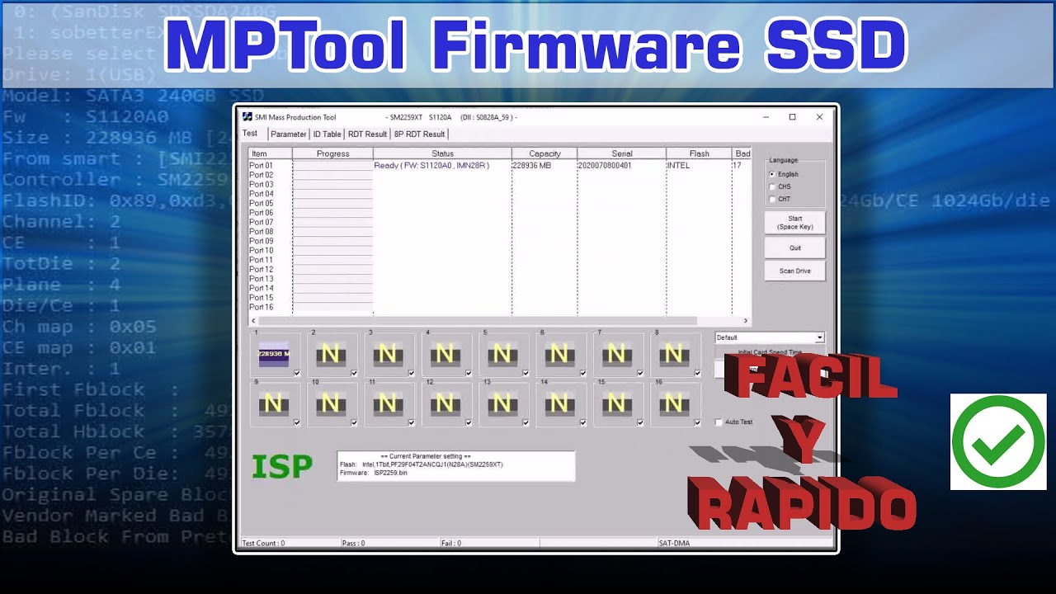Click the Status column header
The width and height of the screenshot is (1056, 594).
(x=442, y=153)
